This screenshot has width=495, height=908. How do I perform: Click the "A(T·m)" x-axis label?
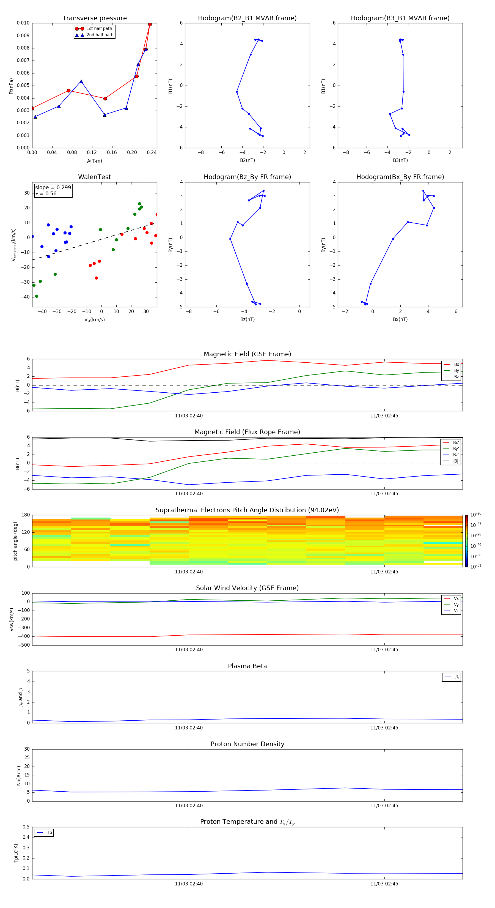(x=94, y=161)
